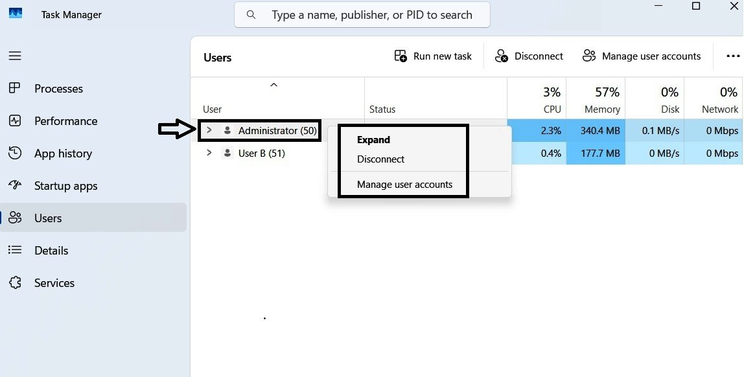Open the three-dots more options menu
This screenshot has height=377, width=744.
[732, 56]
